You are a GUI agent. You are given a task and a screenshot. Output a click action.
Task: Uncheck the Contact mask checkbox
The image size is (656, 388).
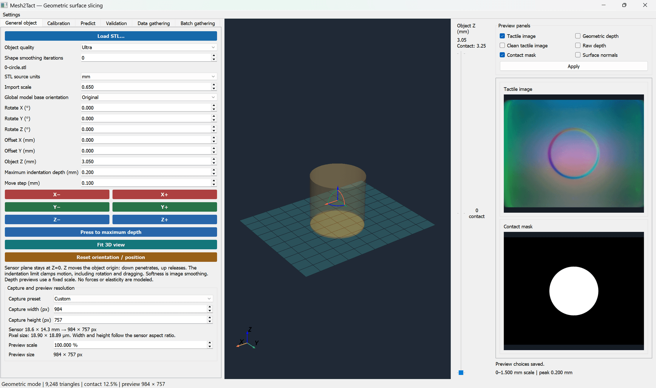point(502,55)
